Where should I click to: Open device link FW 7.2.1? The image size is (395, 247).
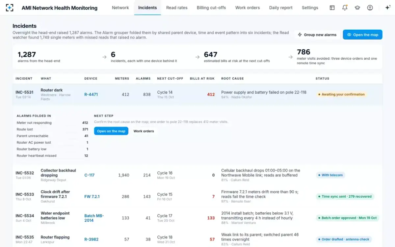92,197
